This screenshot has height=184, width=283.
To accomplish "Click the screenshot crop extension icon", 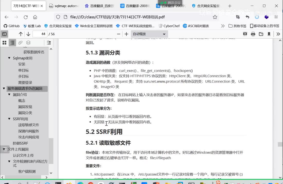I will [x=238, y=17].
